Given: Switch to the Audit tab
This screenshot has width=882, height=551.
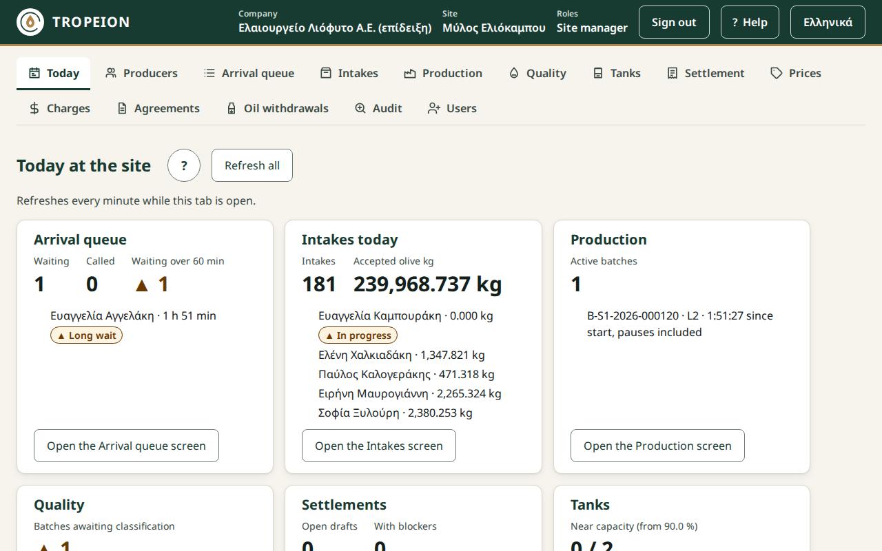Looking at the screenshot, I should (378, 108).
